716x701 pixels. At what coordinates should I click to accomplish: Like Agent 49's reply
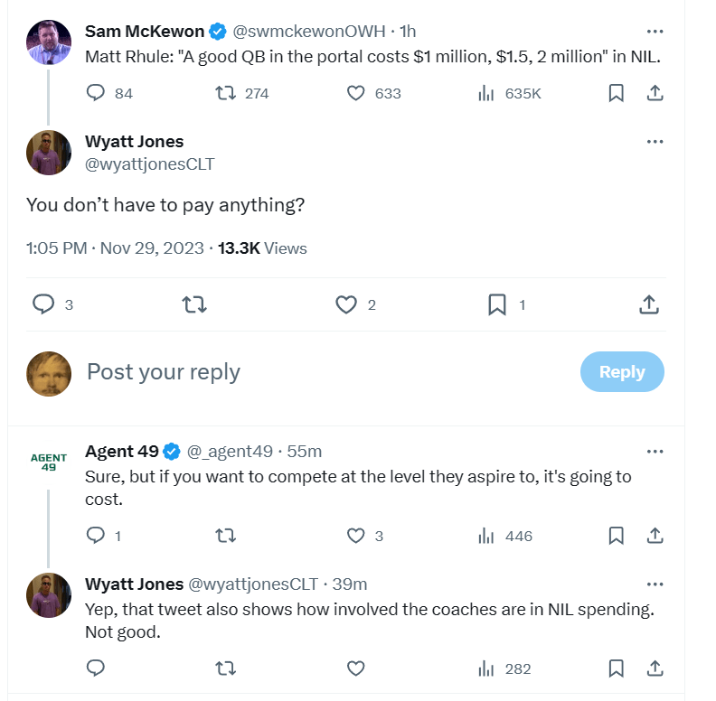point(356,536)
